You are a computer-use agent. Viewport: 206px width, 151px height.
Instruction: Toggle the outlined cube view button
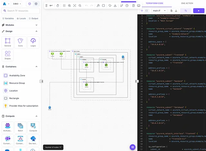click(30, 4)
